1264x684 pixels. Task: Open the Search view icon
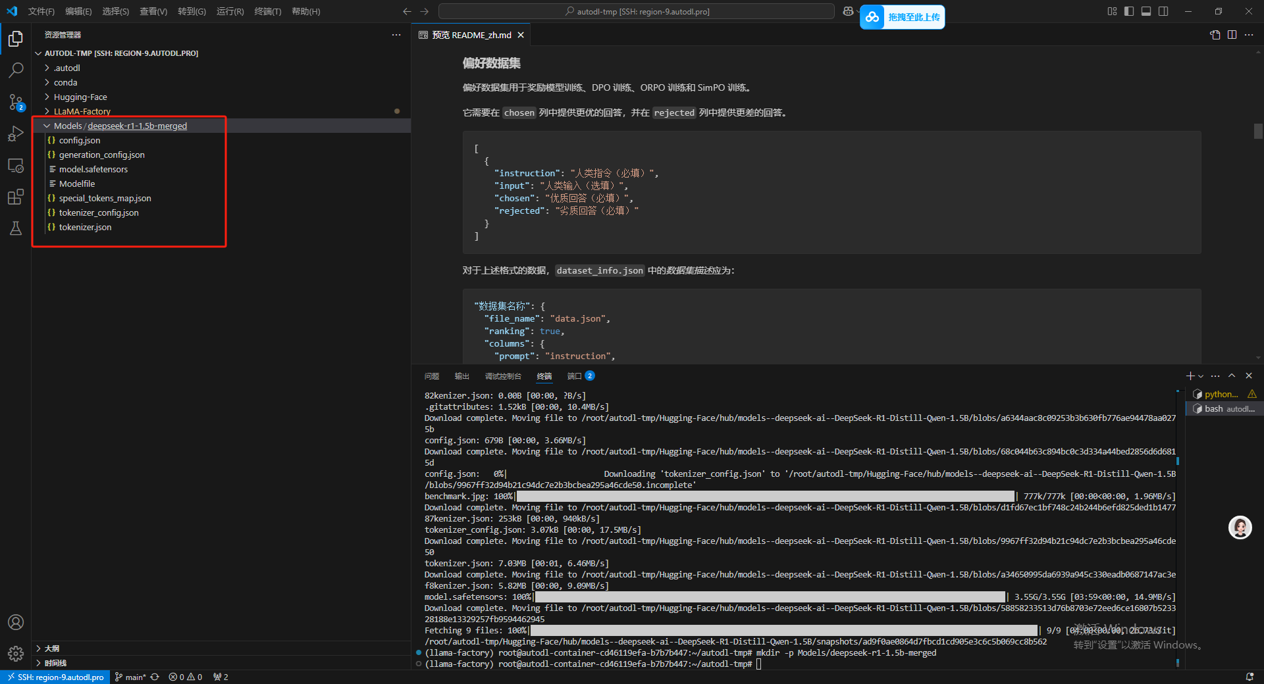pyautogui.click(x=16, y=70)
